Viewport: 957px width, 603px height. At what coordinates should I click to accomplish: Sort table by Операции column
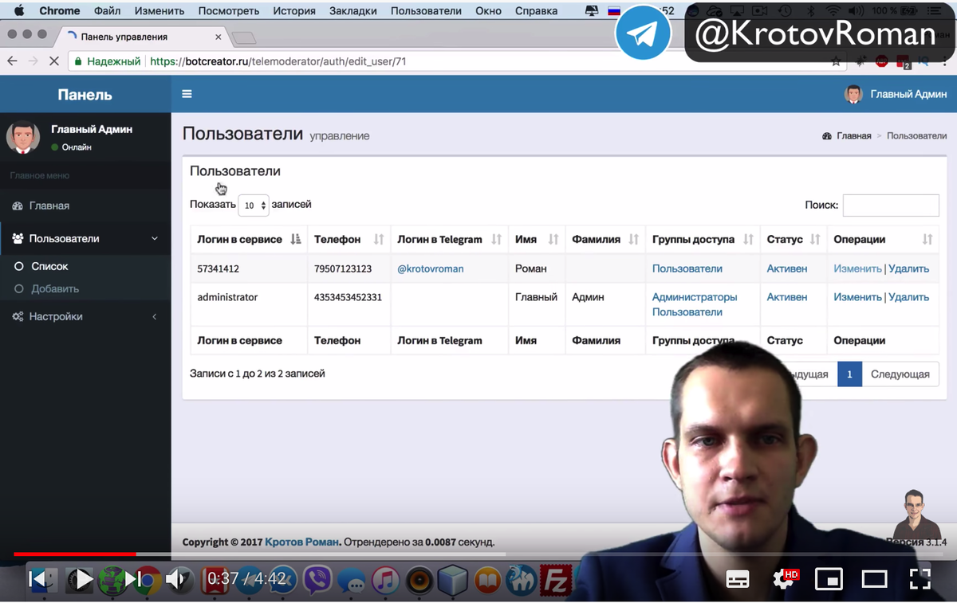click(883, 239)
